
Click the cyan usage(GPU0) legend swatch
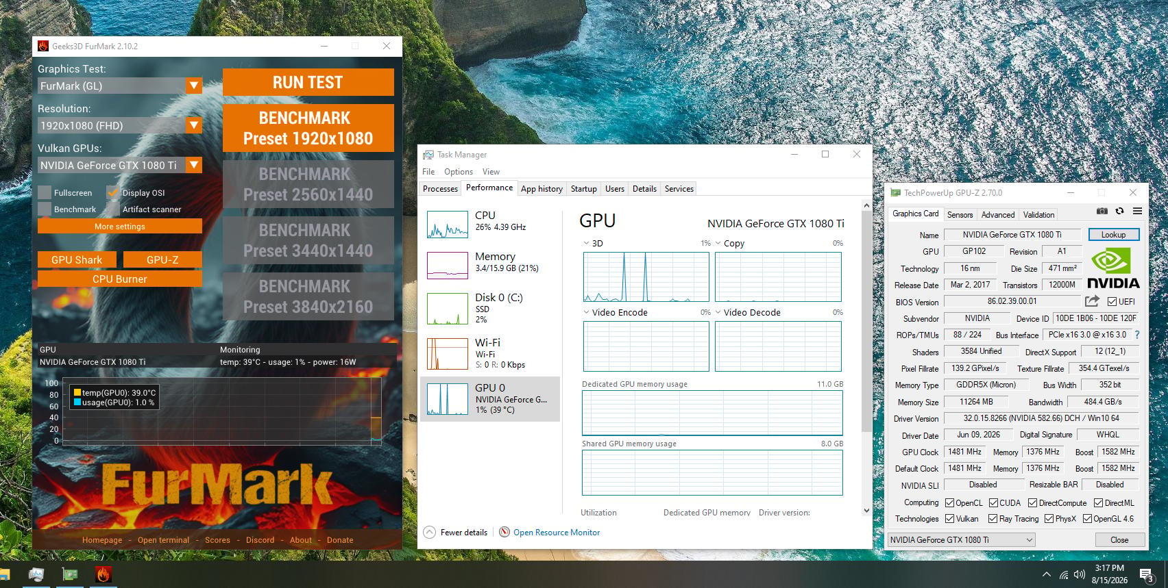coord(77,402)
